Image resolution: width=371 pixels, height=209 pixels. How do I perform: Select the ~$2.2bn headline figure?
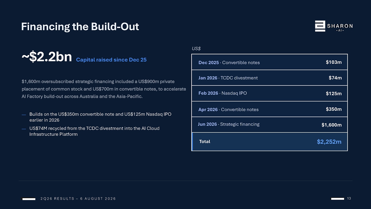point(47,57)
